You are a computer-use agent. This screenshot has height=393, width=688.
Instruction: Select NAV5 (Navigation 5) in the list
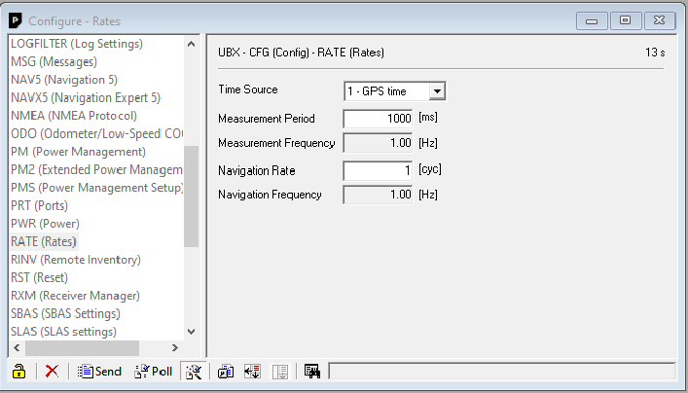64,80
